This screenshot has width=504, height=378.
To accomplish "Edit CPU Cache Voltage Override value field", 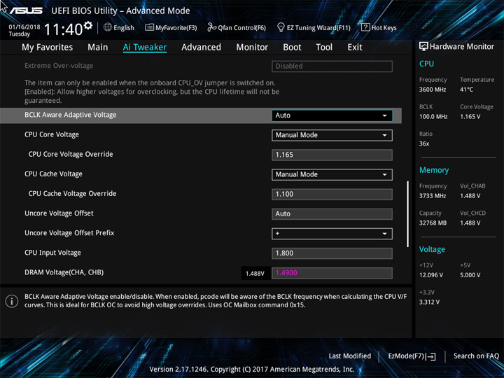I will (x=332, y=194).
